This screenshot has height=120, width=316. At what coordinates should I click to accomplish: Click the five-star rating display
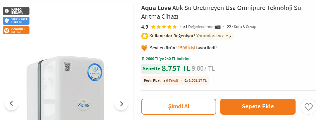tap(164, 27)
